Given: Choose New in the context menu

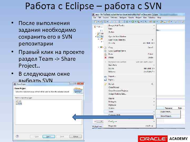Looking at the screenshot, I should pos(130,29).
